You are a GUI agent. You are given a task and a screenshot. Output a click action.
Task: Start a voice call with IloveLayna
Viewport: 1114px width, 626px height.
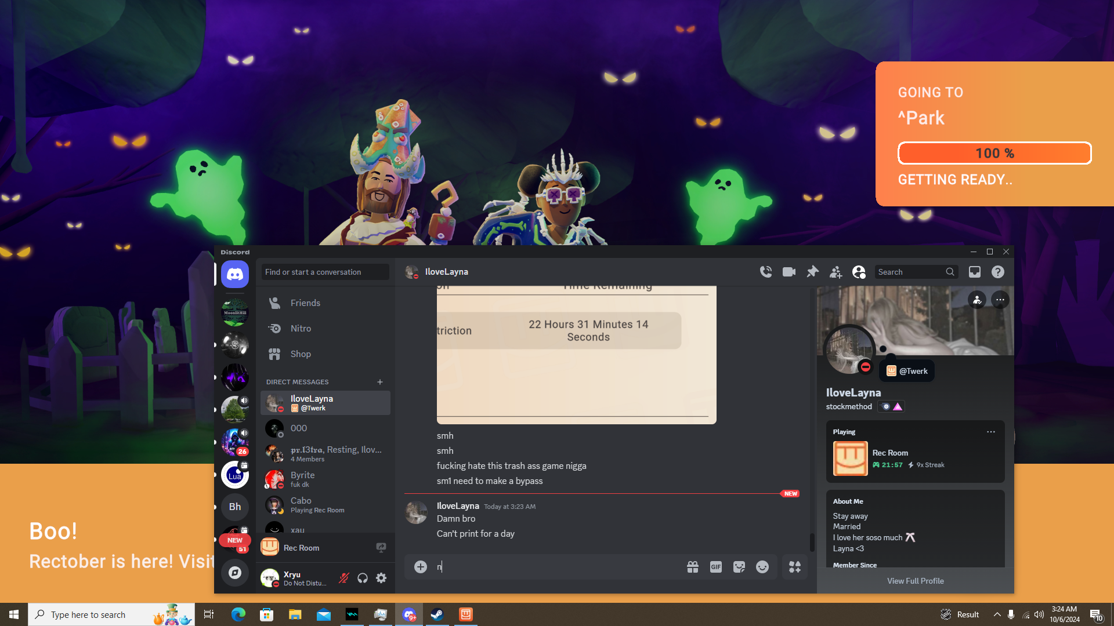pos(766,272)
